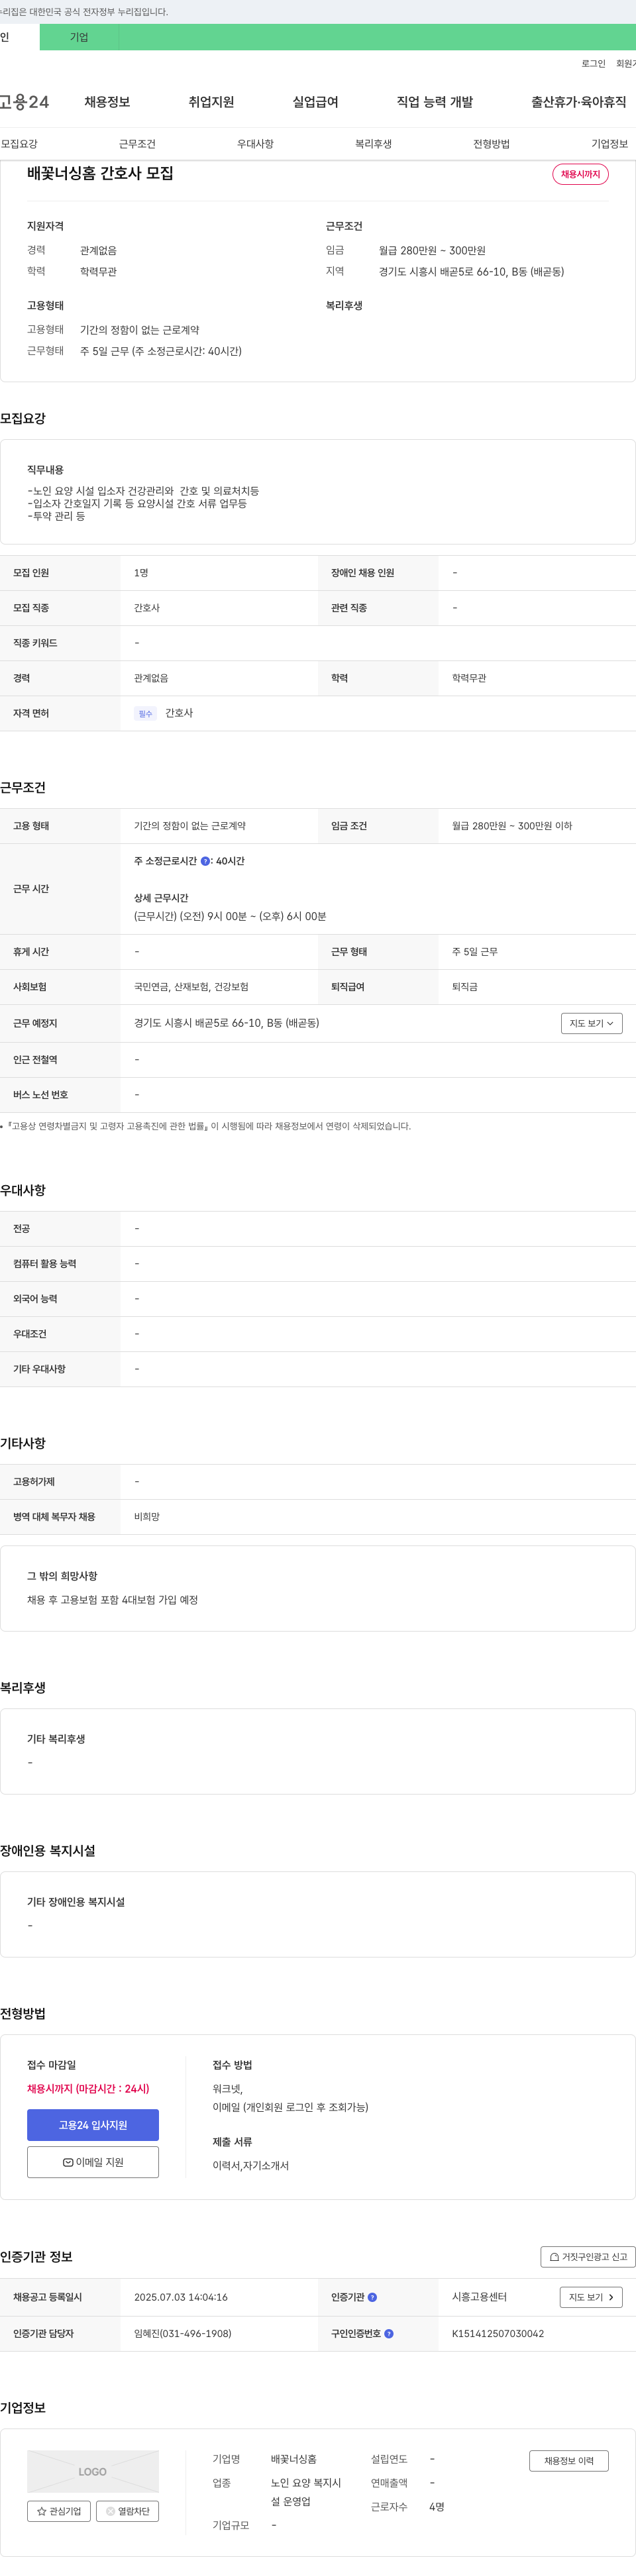Jump to the 우대사항 section tab
636x2557 pixels.
pyautogui.click(x=255, y=144)
